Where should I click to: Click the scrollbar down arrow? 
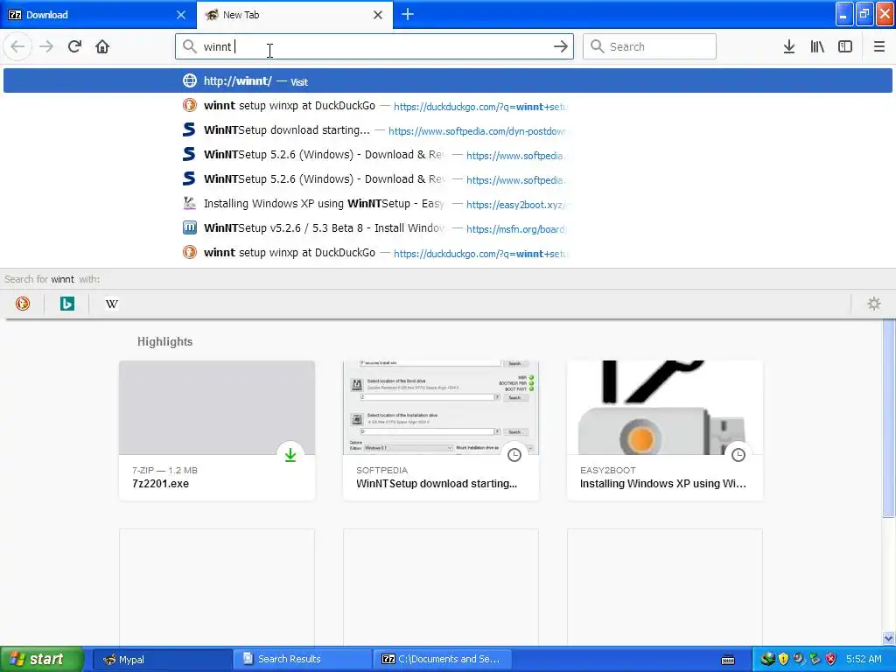(889, 638)
